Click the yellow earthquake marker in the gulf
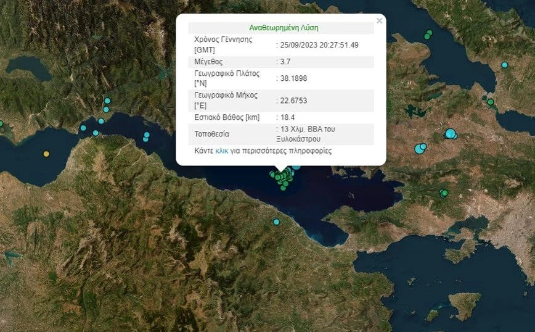This screenshot has height=332, width=535. pyautogui.click(x=46, y=154)
